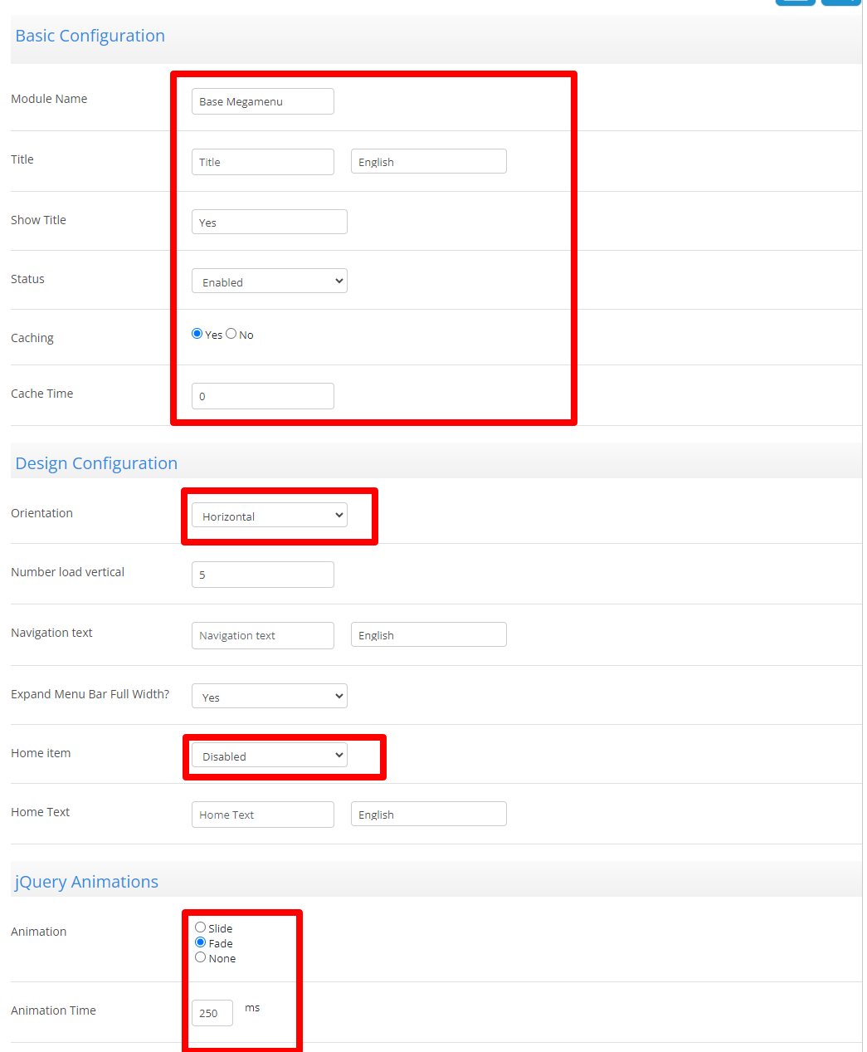Click the Animation Time ms field
The image size is (867, 1052).
[212, 1013]
